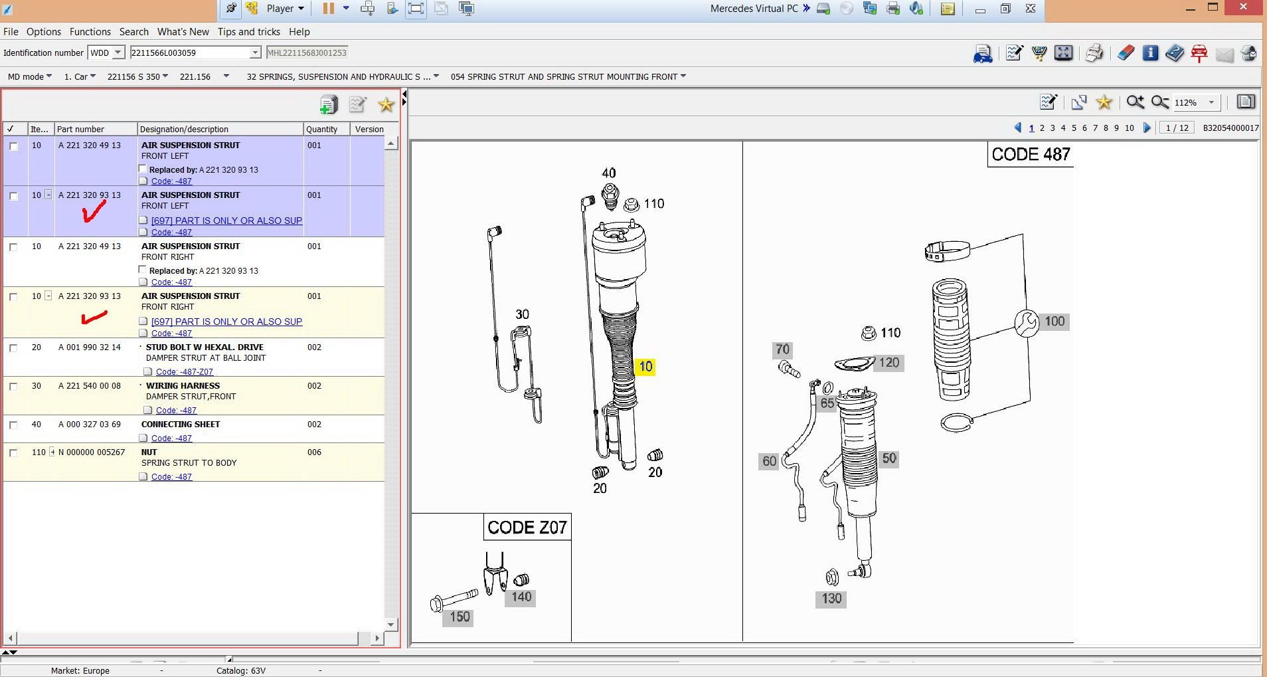Open the 221156 S 350 model dropdown
The height and width of the screenshot is (677, 1267).
point(138,76)
